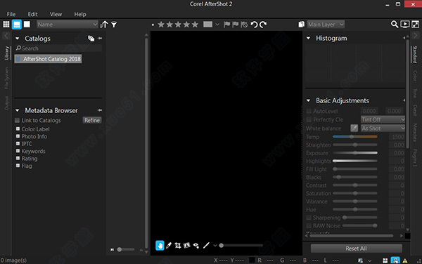Screen dimensions: 422x264
Task: Toggle full screen view
Action: [x=415, y=25]
